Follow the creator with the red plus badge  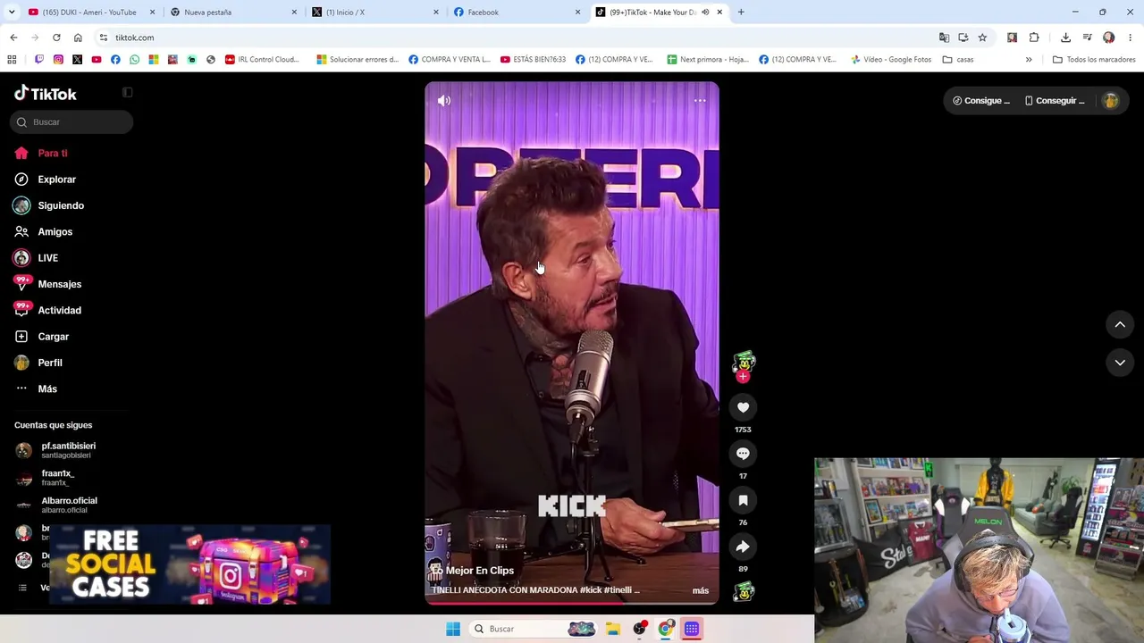point(743,377)
